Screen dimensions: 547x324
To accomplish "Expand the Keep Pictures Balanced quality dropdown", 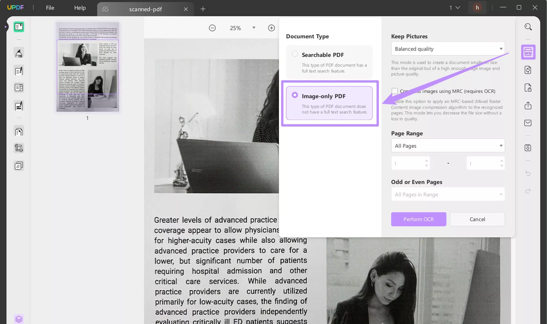I will [x=448, y=49].
